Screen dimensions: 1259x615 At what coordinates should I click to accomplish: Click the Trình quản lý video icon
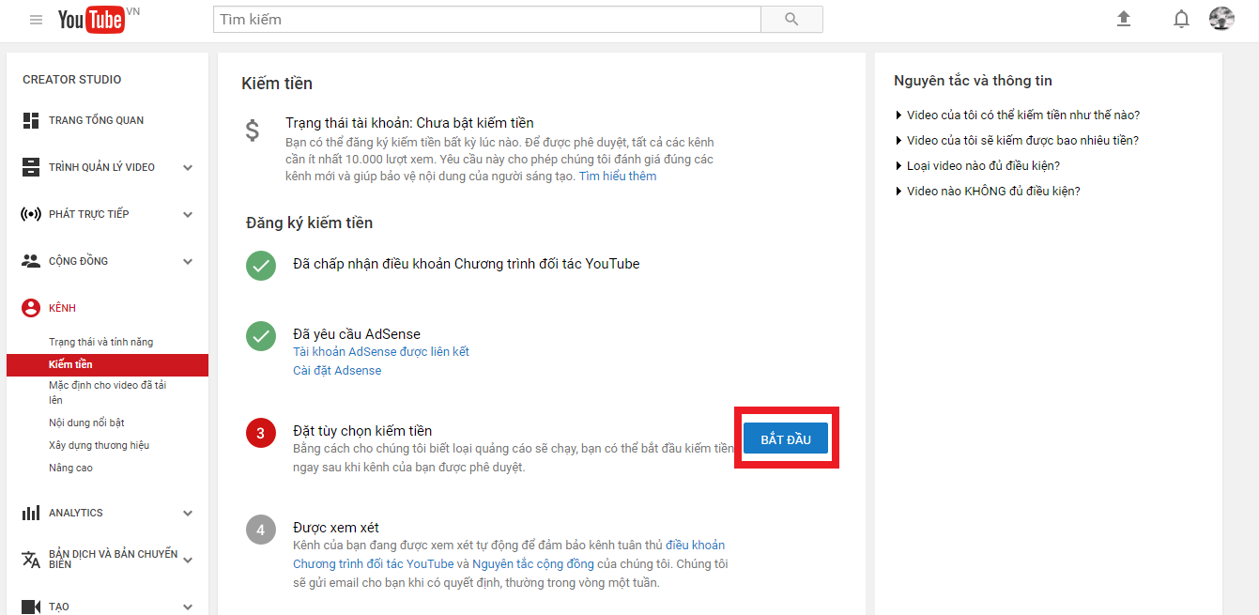tap(31, 167)
